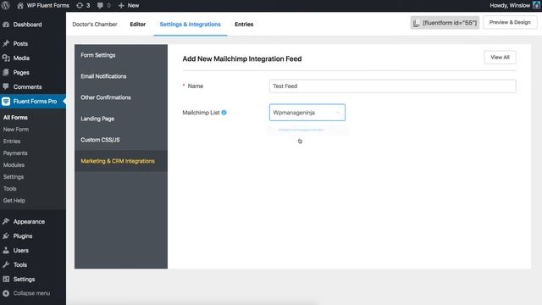Open the Payments submenu link
The image size is (542, 305).
[x=15, y=152]
